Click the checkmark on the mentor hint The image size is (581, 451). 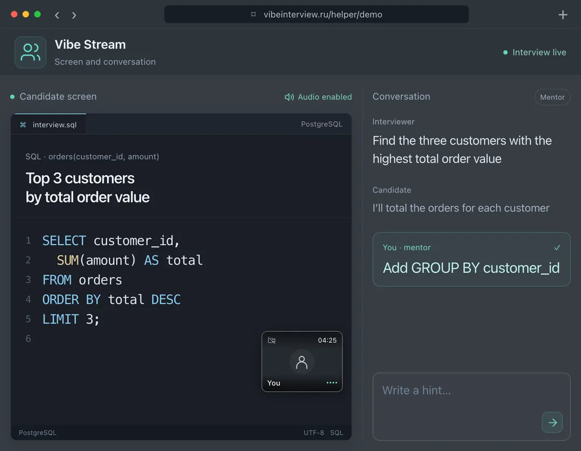[557, 247]
